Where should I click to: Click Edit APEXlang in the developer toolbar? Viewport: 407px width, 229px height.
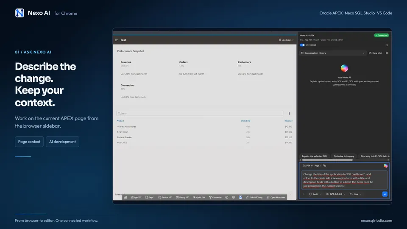(x=254, y=197)
